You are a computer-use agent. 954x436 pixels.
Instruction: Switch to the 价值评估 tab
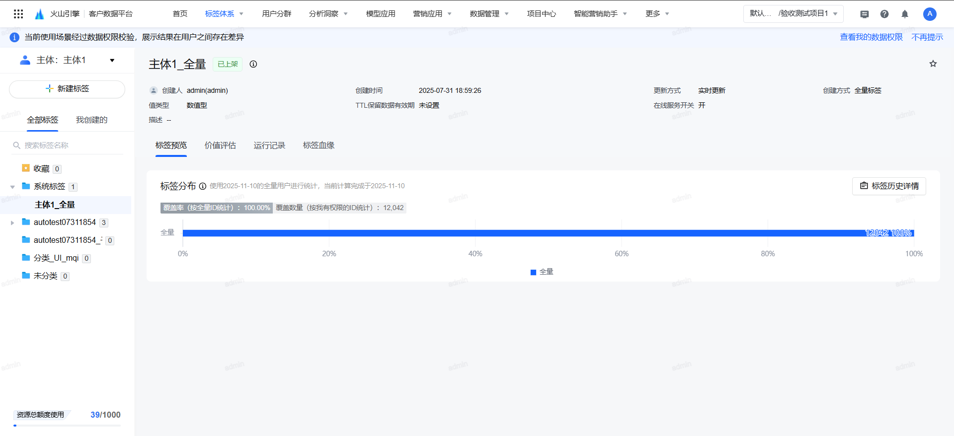(x=220, y=145)
